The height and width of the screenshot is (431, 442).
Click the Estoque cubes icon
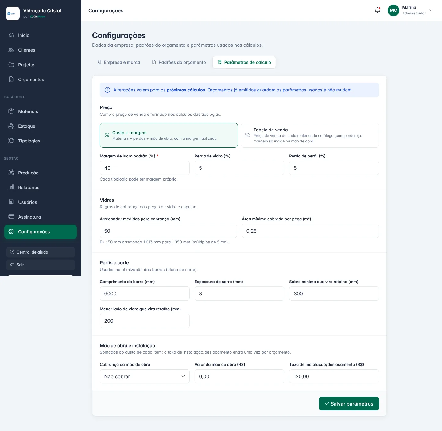(11, 126)
